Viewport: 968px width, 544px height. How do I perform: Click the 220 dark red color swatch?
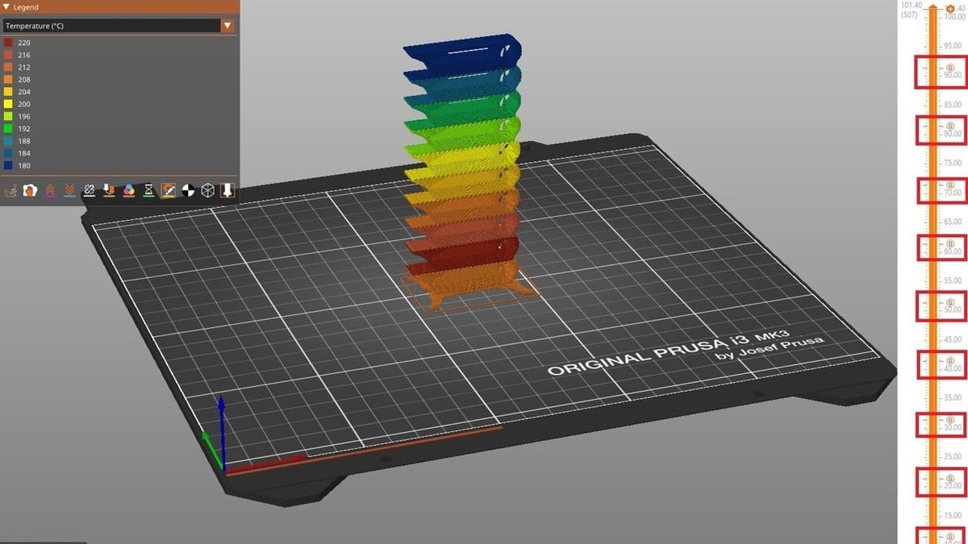8,42
